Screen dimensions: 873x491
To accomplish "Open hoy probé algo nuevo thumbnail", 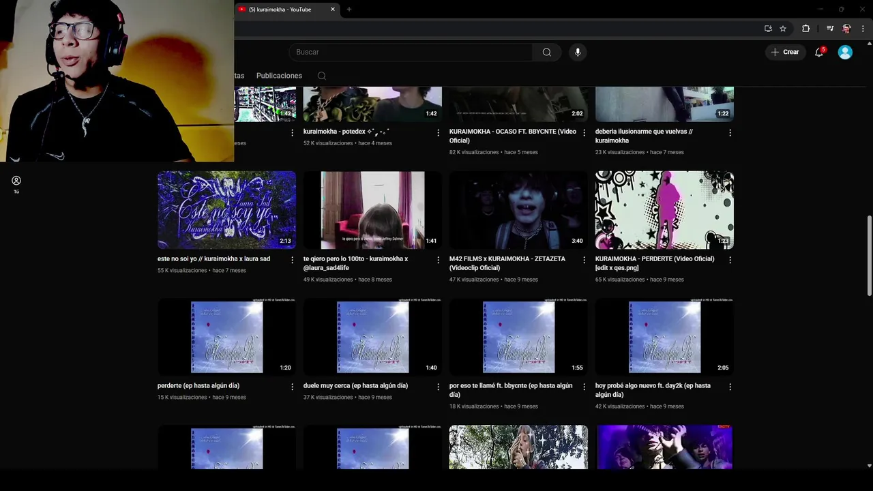I will (664, 337).
